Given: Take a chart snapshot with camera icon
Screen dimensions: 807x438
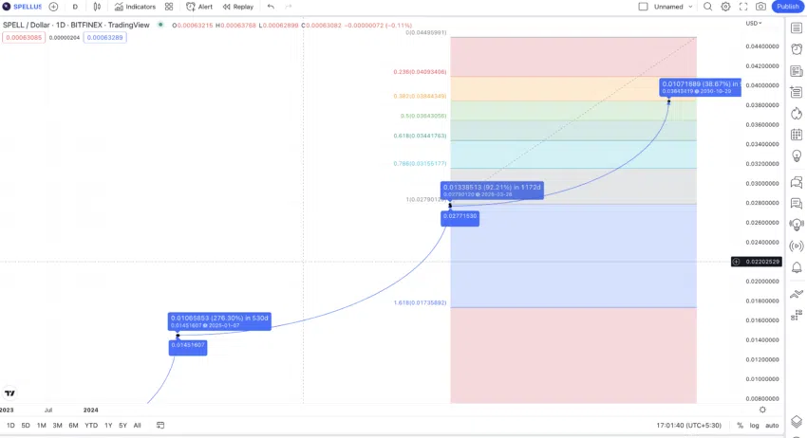Looking at the screenshot, I should [x=760, y=7].
